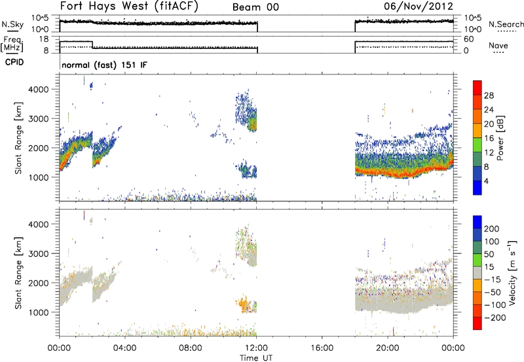This screenshot has width=524, height=362.
Task: Click the '1000' tick of the velocity panel
Action: (38, 312)
